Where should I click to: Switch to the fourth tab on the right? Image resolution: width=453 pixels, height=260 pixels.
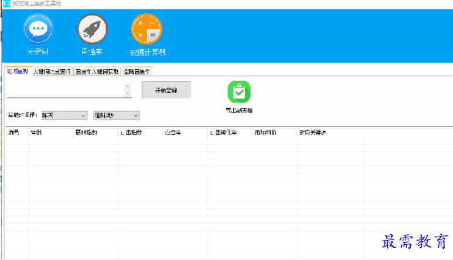(x=136, y=72)
